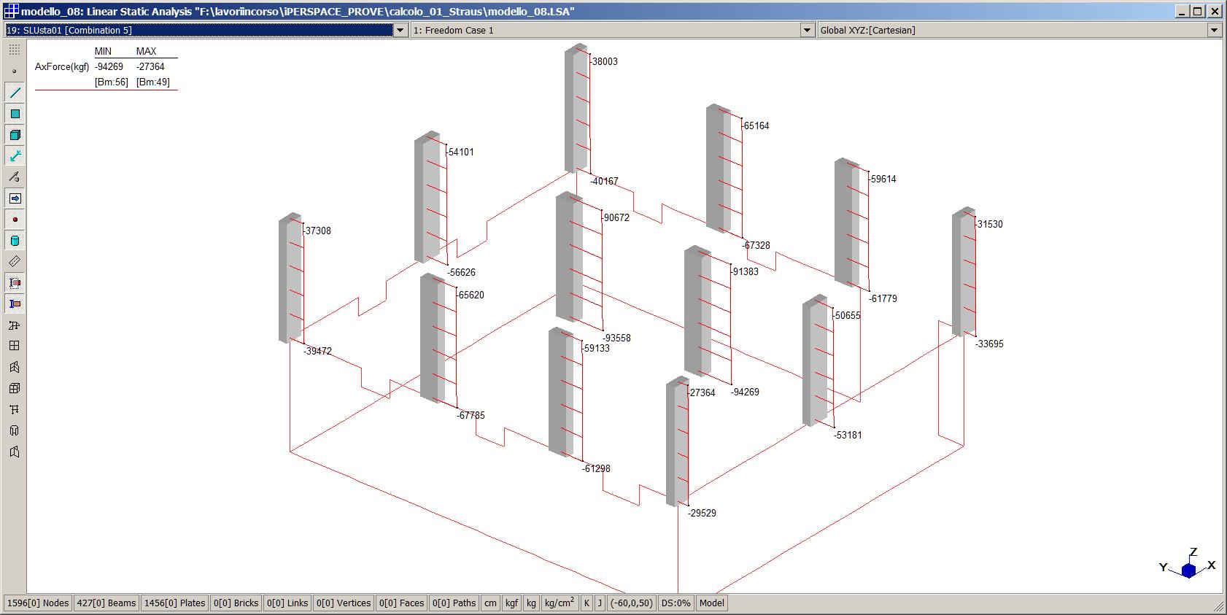1227x615 pixels.
Task: Click the kg/cm² pressure unit indicator
Action: (560, 603)
